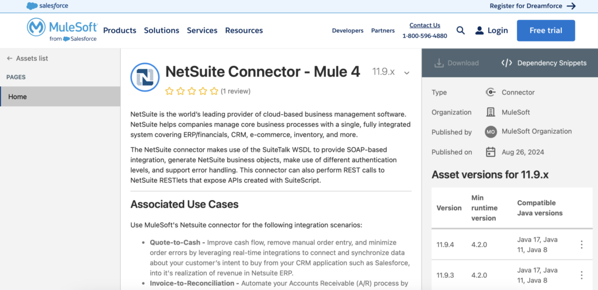This screenshot has width=598, height=290.
Task: Click the Min runtime version column header
Action: pos(484,208)
